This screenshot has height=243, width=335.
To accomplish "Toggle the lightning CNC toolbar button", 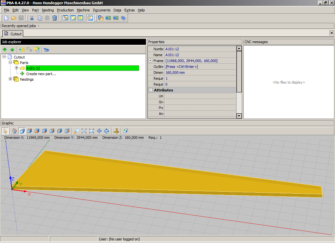I will [90, 18].
